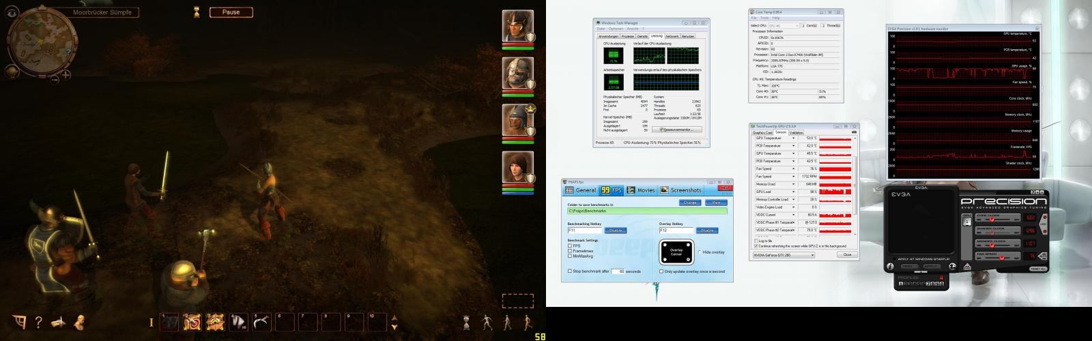Click the Benchmarking Hotkey F11 input field
The width and height of the screenshot is (1092, 341).
pos(584,231)
